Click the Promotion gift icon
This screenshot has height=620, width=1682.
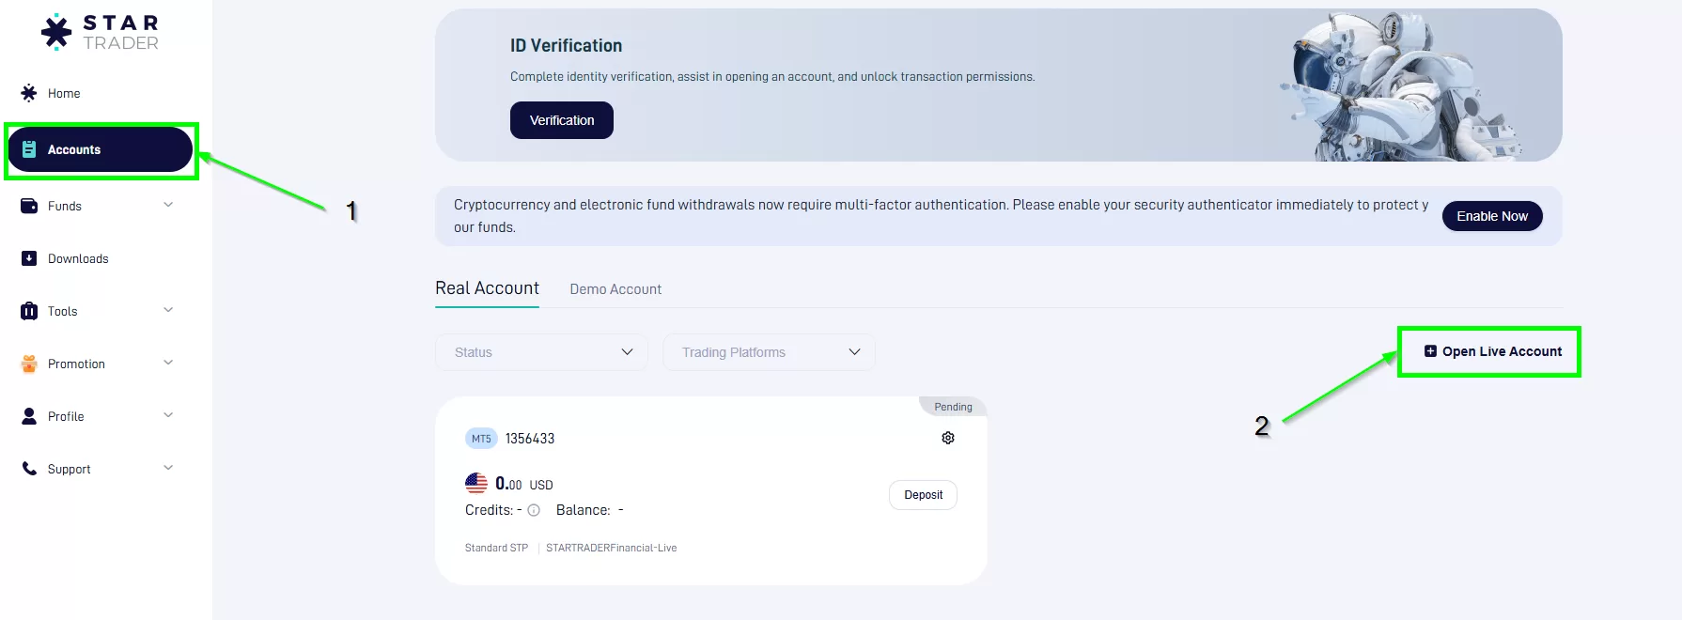29,364
